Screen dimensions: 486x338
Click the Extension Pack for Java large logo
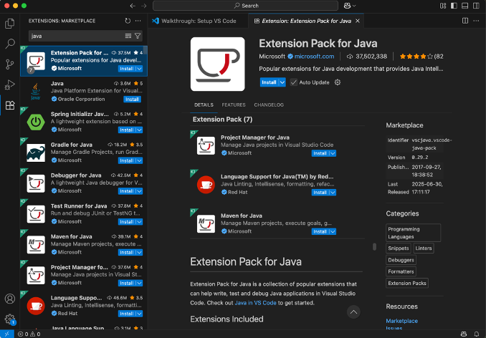pos(218,64)
